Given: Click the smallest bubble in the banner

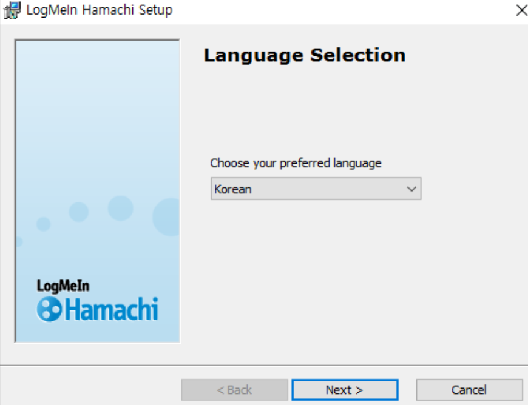Looking at the screenshot, I should 19,241.
